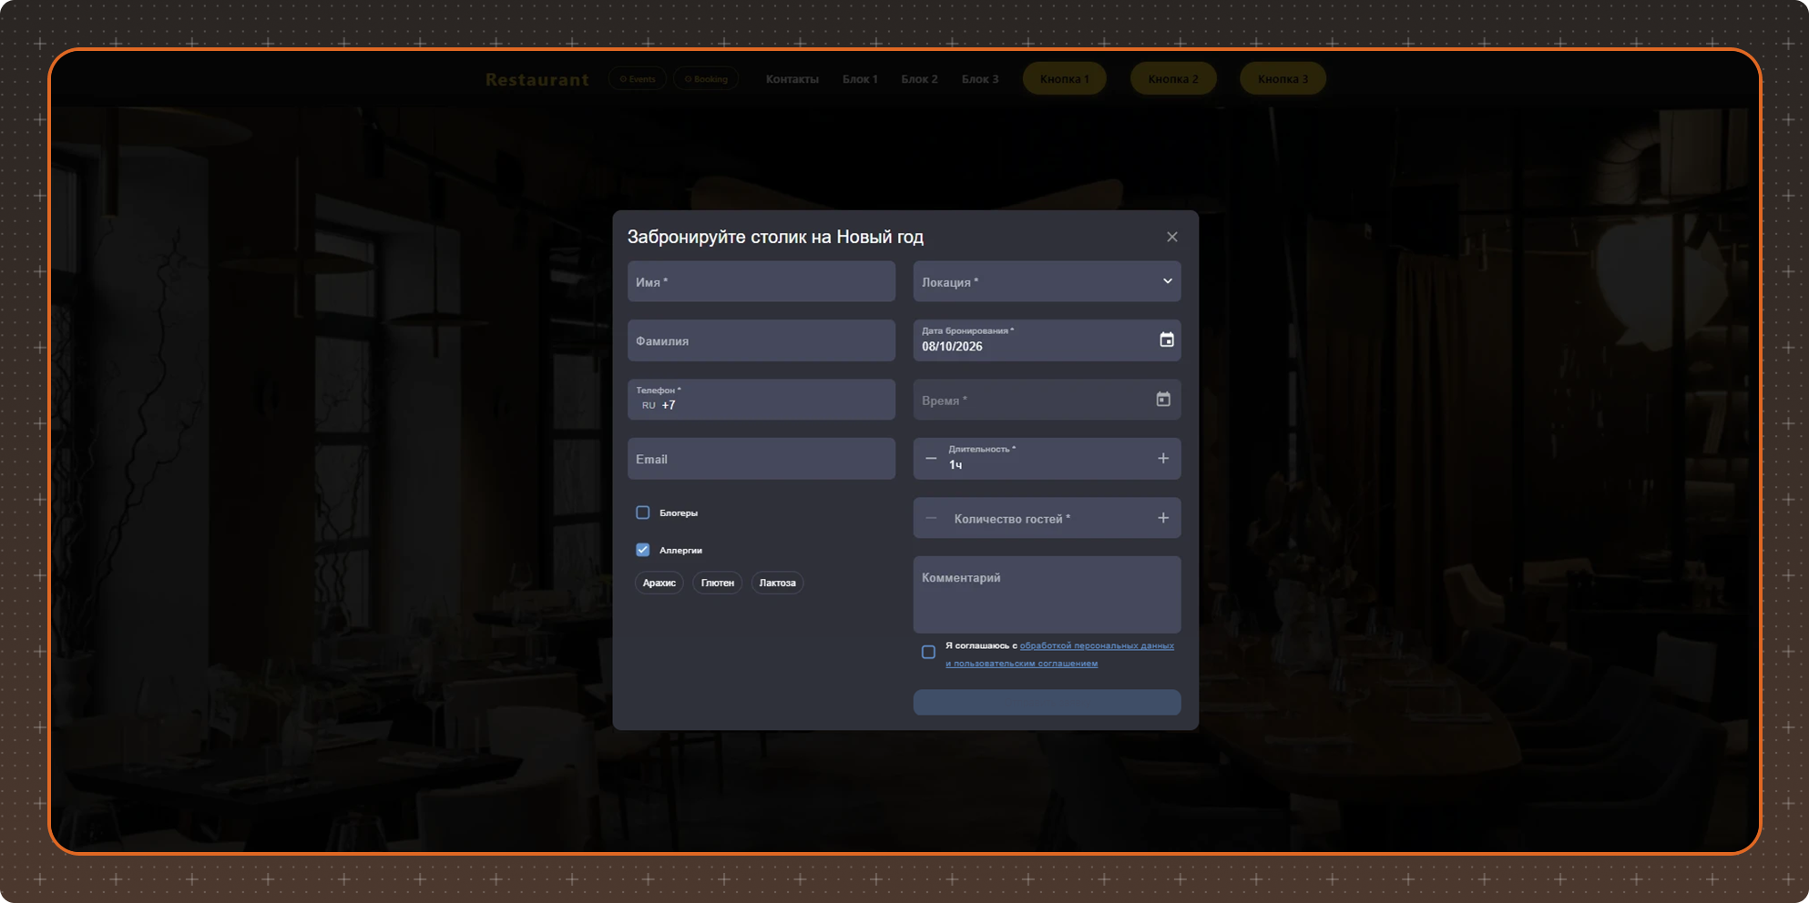Go to Блок 3 menu item
The height and width of the screenshot is (903, 1809).
[980, 79]
